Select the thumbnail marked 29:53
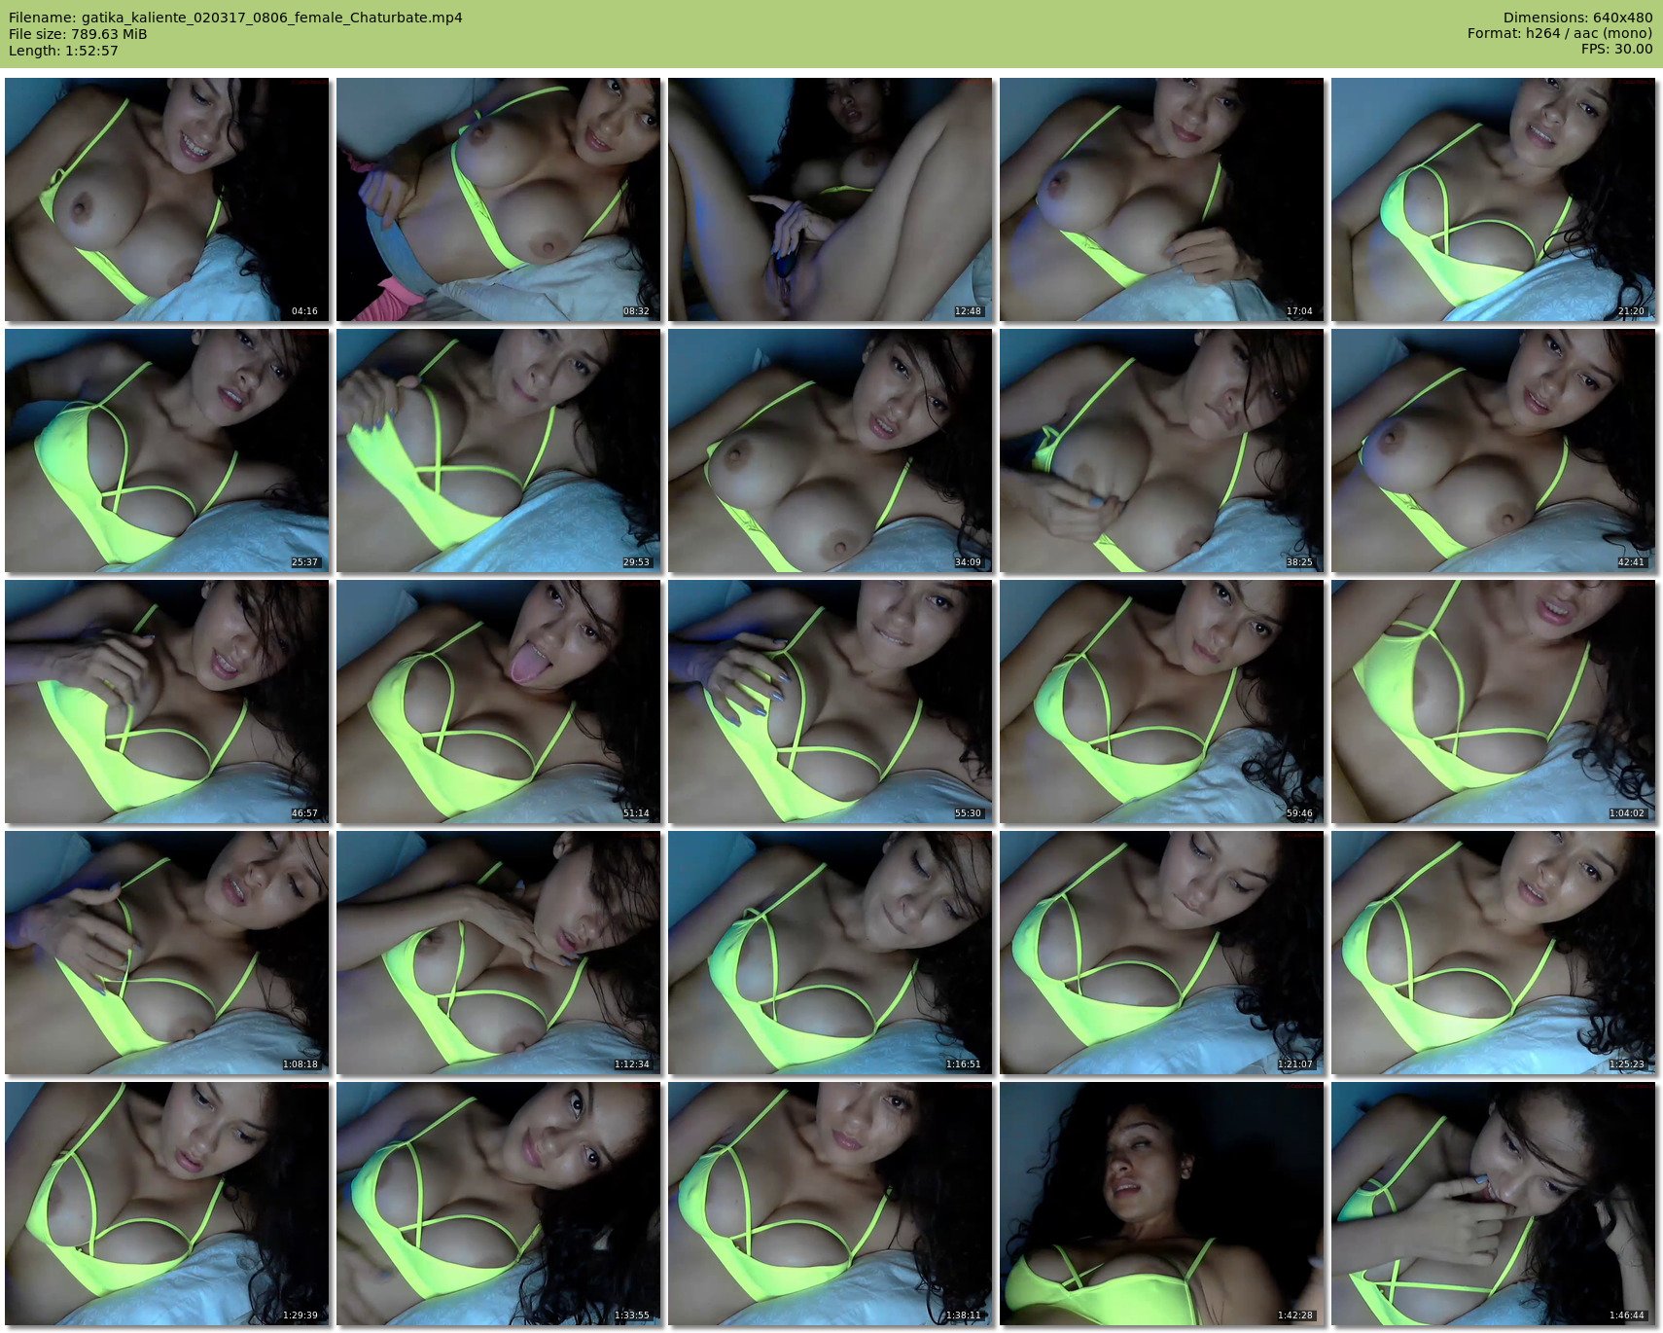 499,450
